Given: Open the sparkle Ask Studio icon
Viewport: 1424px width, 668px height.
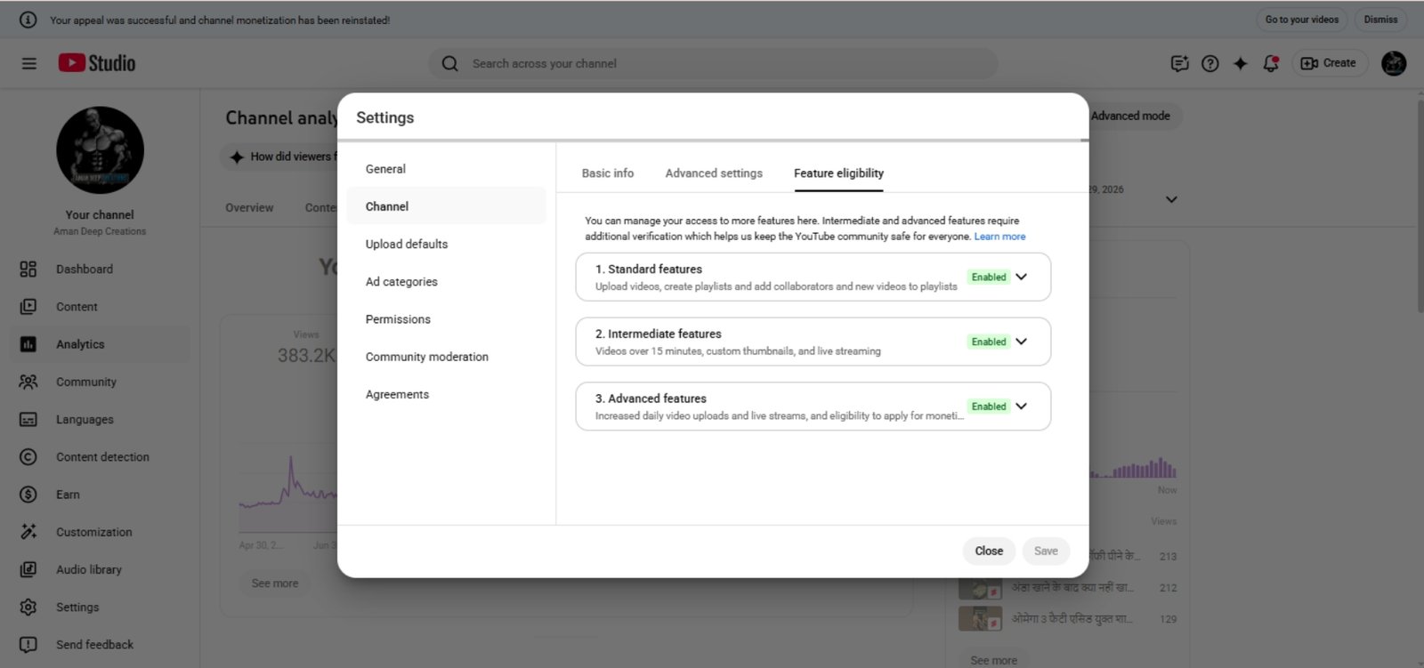Looking at the screenshot, I should (1241, 63).
